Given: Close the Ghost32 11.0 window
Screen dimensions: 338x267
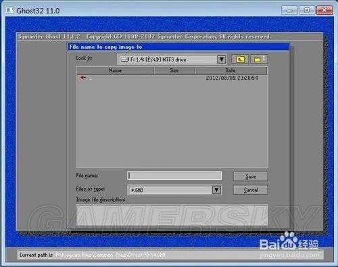Looking at the screenshot, I should (324, 10).
